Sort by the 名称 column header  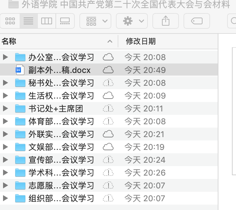pos(9,42)
